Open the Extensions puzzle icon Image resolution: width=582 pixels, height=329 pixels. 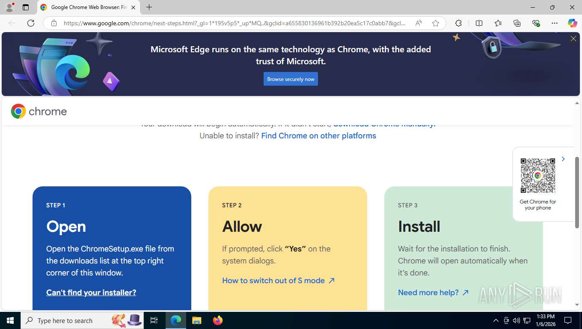click(458, 23)
